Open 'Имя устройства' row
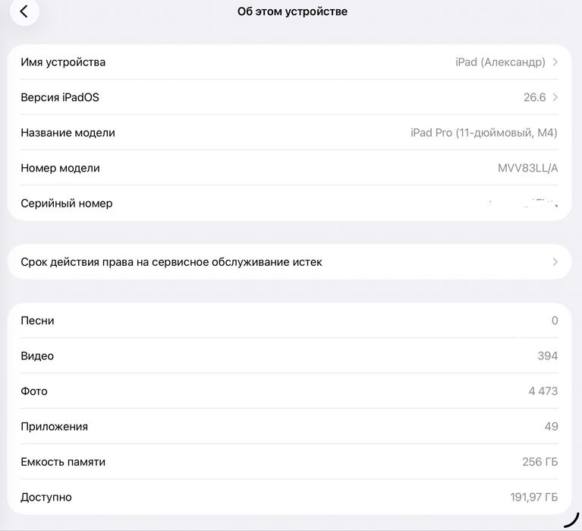This screenshot has width=582, height=531. 290,62
